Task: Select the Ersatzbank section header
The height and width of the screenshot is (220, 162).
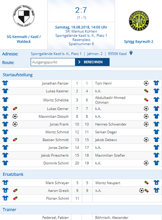Action: click(13, 174)
